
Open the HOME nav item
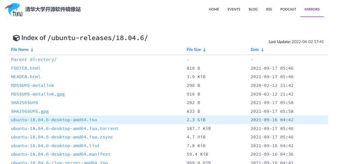click(x=214, y=9)
